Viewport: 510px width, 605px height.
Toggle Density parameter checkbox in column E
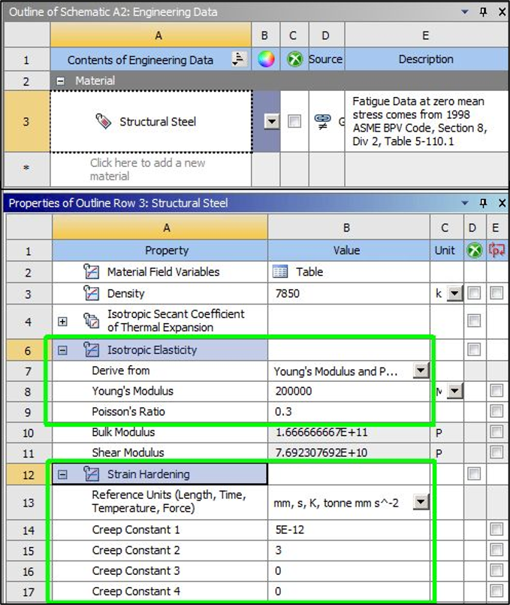(496, 293)
